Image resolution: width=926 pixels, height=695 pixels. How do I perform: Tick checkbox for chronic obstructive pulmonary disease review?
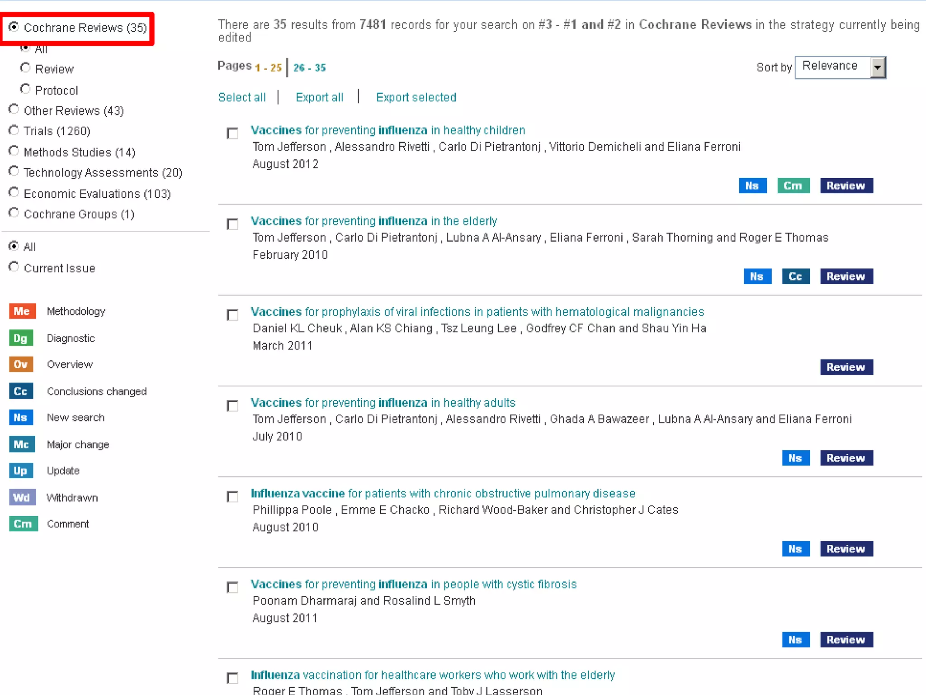232,497
